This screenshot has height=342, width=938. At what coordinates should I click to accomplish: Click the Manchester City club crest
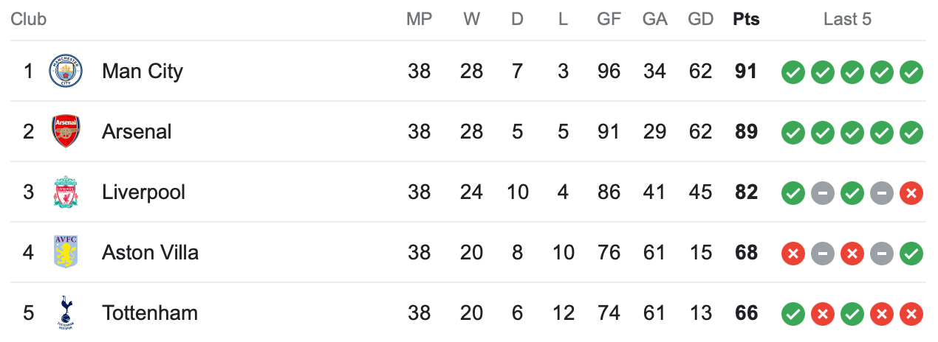pyautogui.click(x=66, y=71)
